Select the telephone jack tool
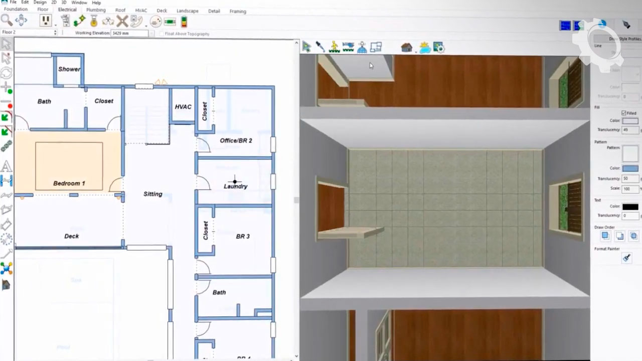 pos(136,21)
